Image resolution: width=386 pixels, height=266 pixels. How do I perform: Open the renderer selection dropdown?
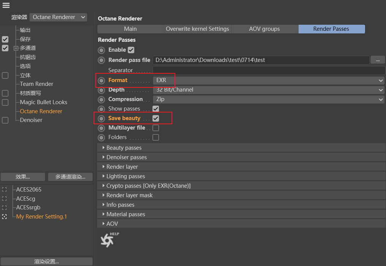[58, 17]
